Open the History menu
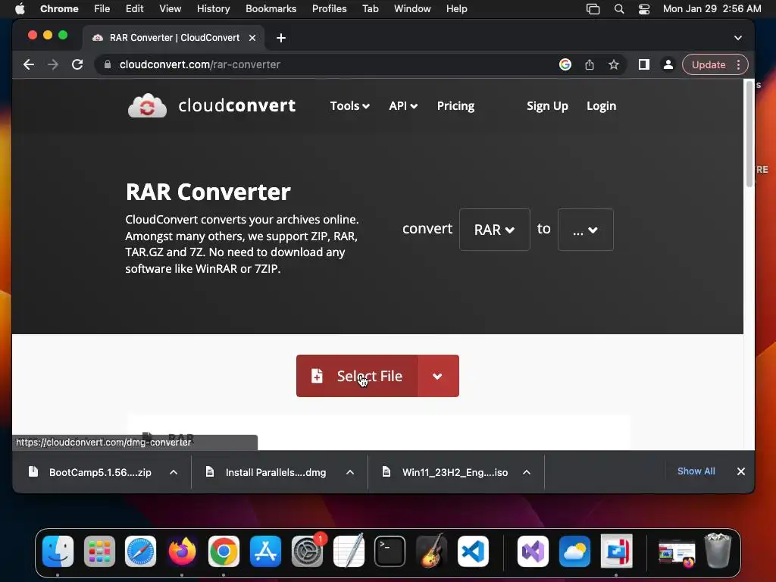Viewport: 776px width, 582px height. pyautogui.click(x=213, y=9)
